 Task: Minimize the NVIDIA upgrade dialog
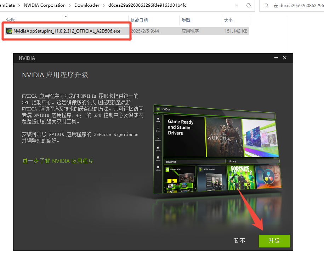(x=276, y=58)
